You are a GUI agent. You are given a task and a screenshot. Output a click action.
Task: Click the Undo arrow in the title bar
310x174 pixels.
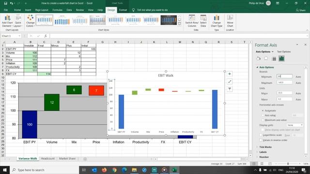12,3
